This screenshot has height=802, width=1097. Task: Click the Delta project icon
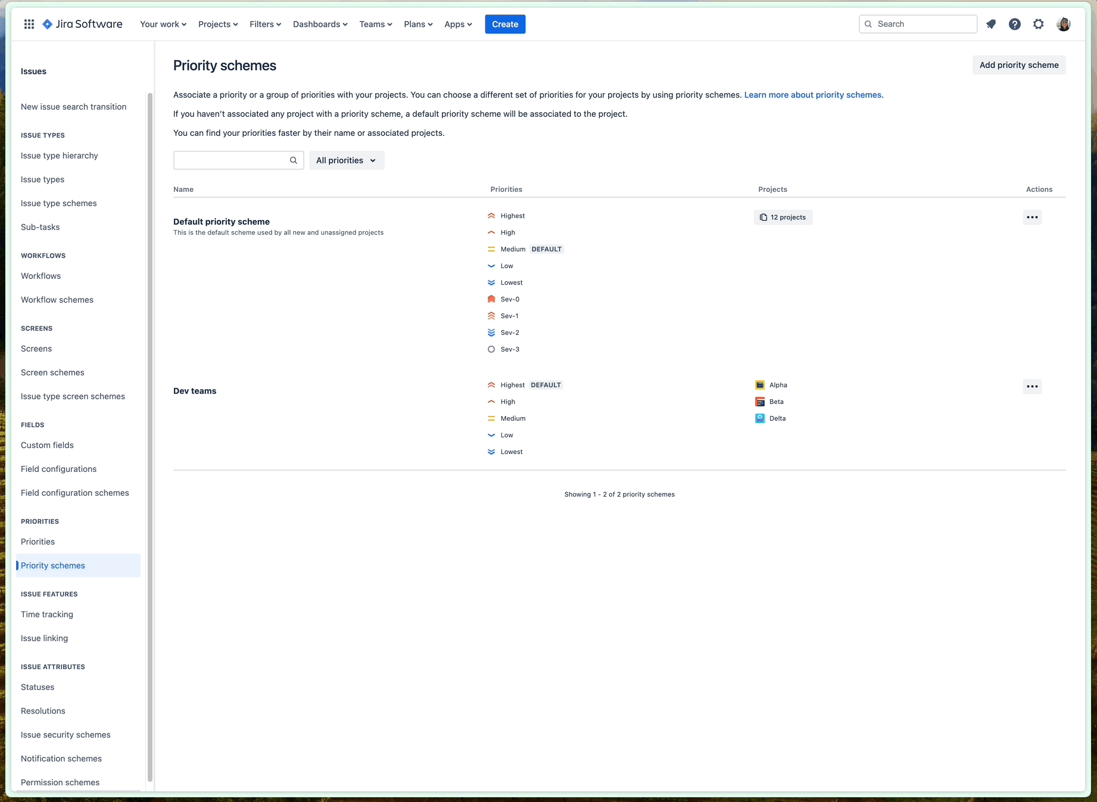760,418
